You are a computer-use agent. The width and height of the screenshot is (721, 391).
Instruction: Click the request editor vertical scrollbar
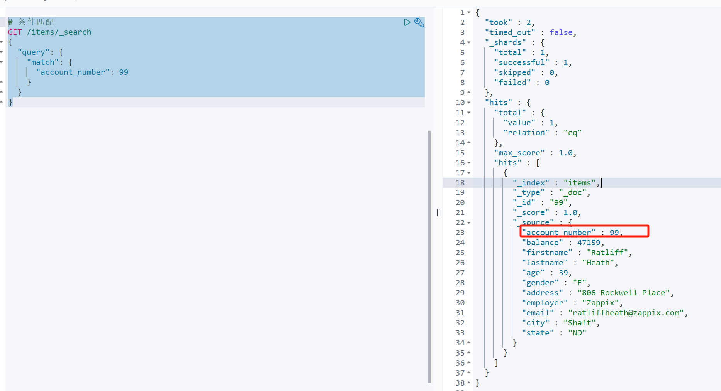click(429, 256)
